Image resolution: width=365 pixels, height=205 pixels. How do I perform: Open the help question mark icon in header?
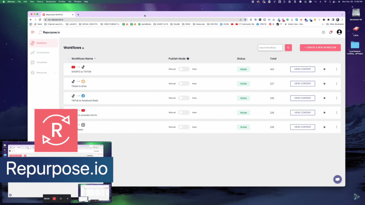point(323,32)
